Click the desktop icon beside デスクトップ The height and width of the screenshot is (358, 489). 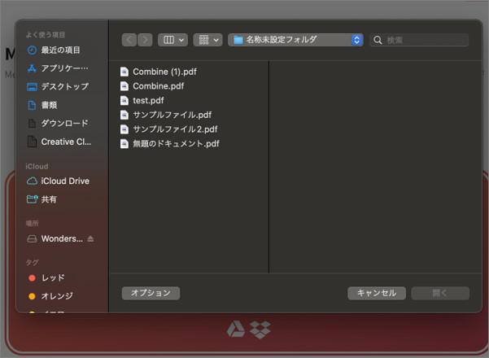coord(32,87)
